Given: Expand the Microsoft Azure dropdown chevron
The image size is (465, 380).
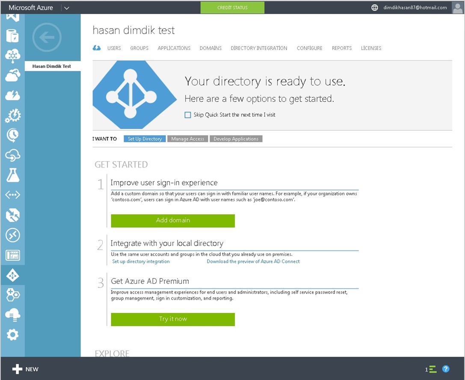Looking at the screenshot, I should [67, 8].
